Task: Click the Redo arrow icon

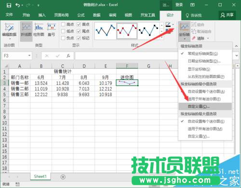Action: pyautogui.click(x=28, y=5)
